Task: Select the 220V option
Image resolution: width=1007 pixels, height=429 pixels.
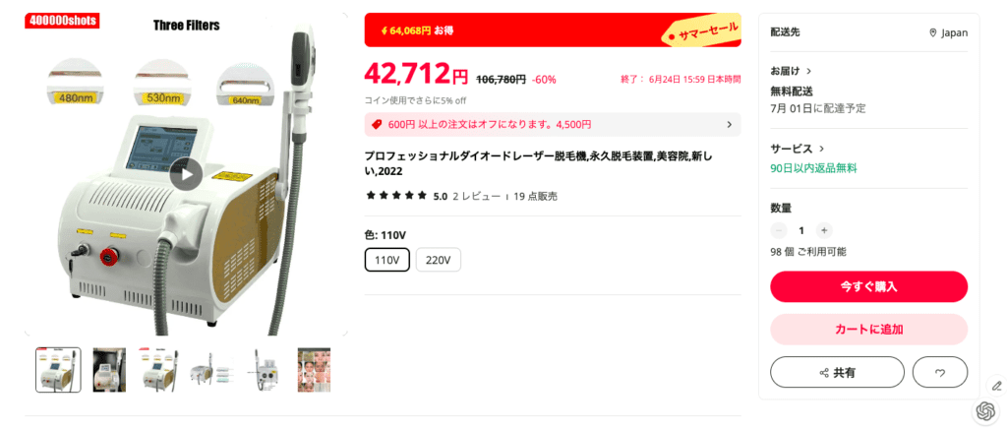Action: (x=438, y=260)
